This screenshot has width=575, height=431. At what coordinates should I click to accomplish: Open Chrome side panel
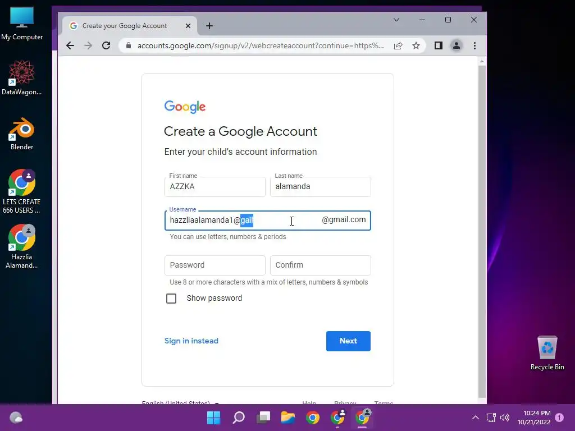[439, 45]
